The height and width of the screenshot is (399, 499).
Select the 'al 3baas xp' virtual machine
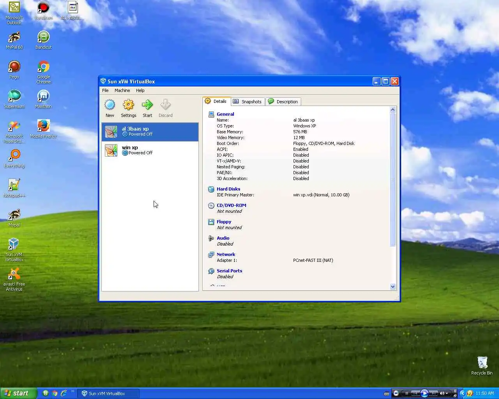point(150,132)
